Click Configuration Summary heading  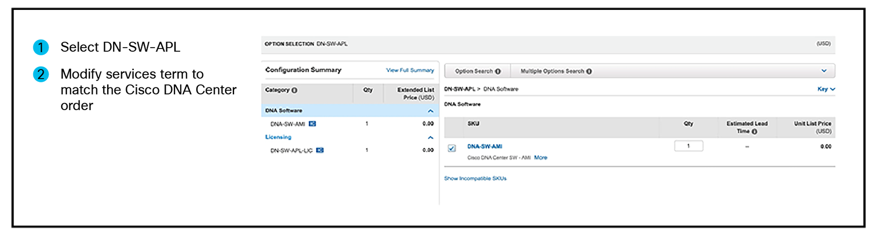click(x=303, y=70)
